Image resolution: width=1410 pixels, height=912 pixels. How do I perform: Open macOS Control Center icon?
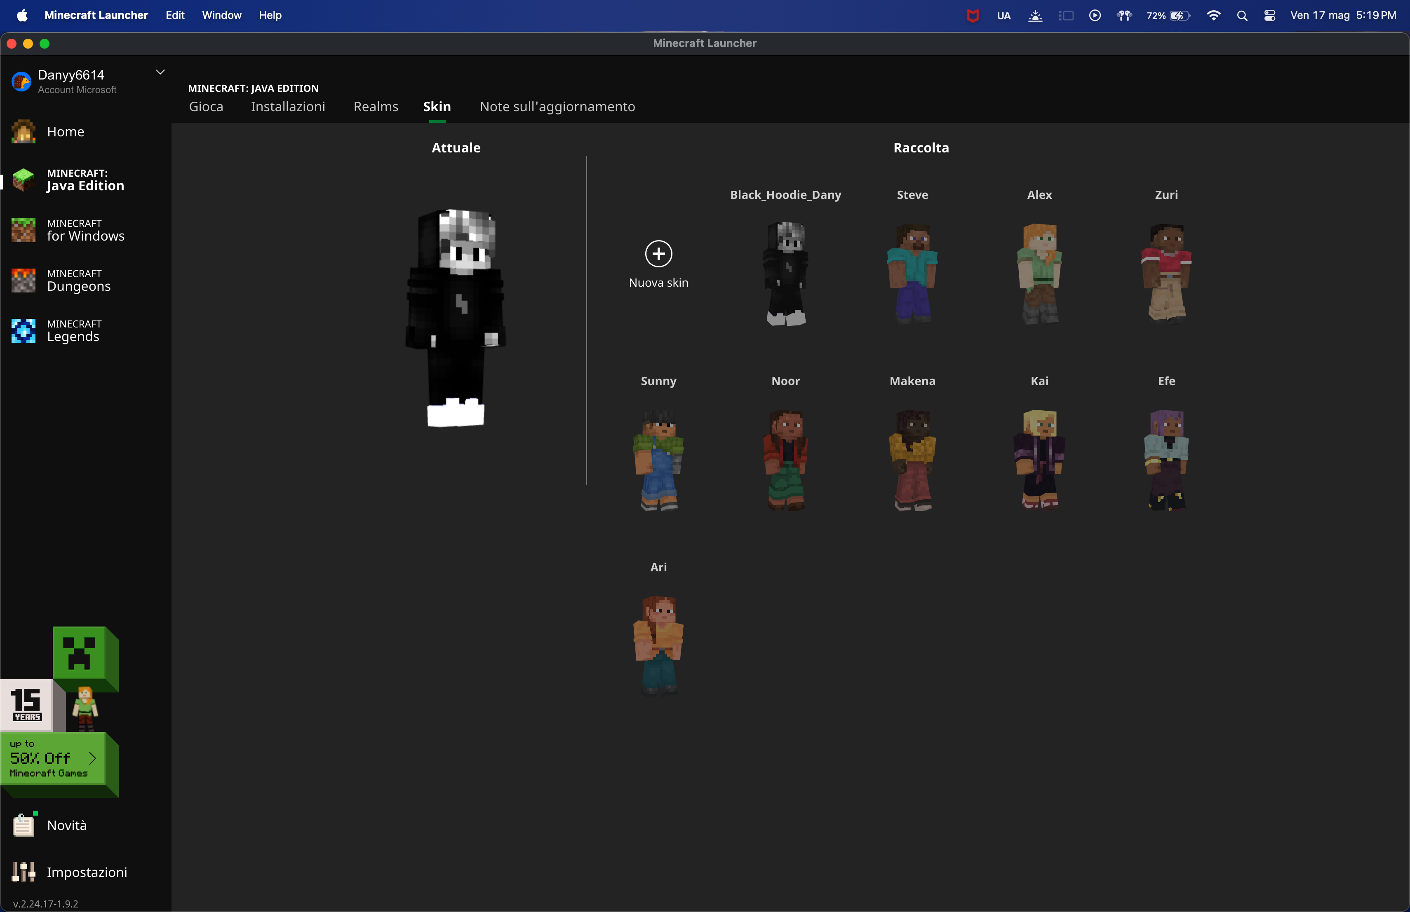[1269, 15]
